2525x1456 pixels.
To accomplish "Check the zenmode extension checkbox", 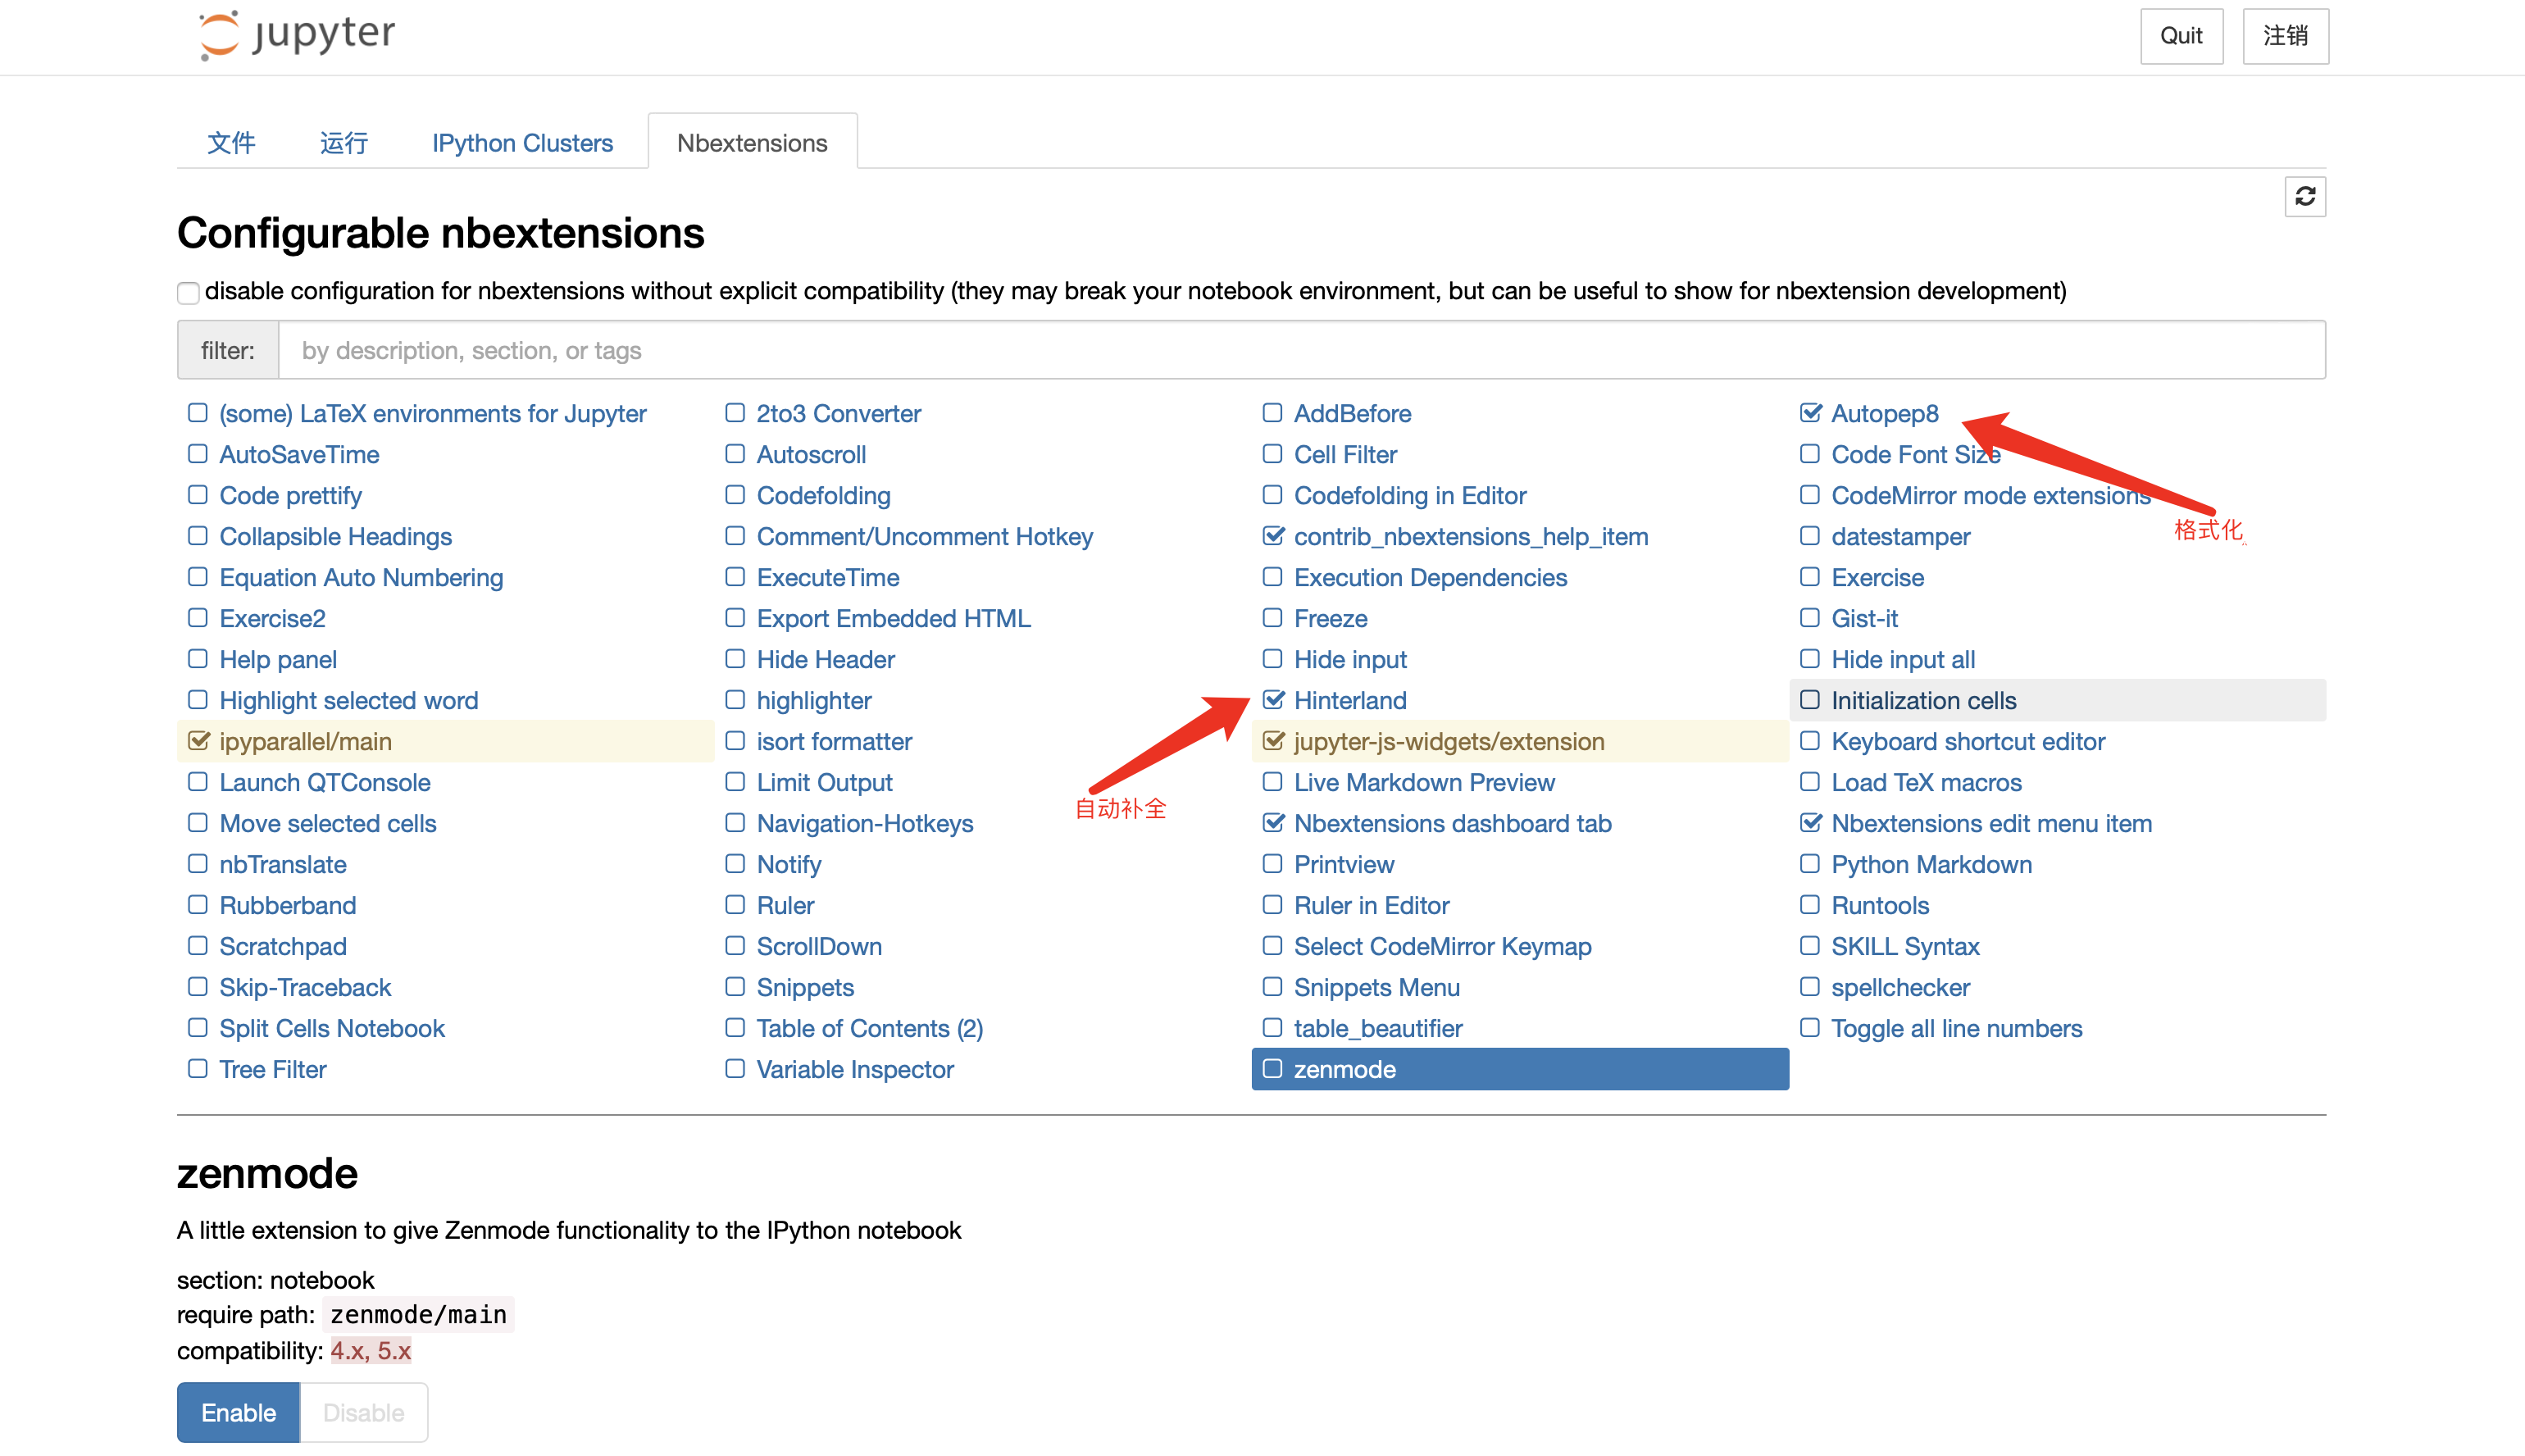I will [1273, 1069].
